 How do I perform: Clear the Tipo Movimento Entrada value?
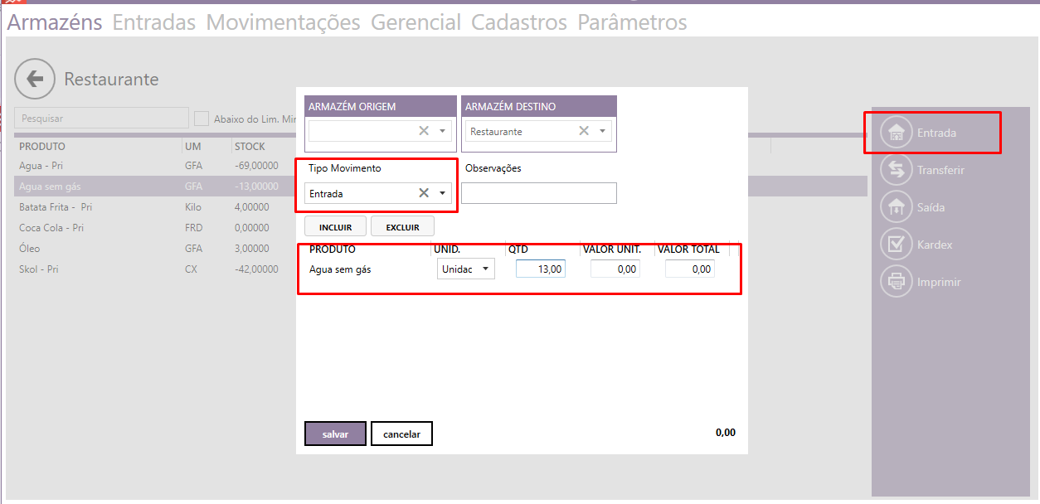pos(424,193)
